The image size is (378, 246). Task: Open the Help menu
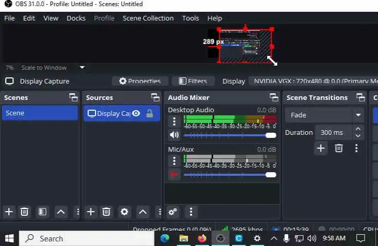215,18
